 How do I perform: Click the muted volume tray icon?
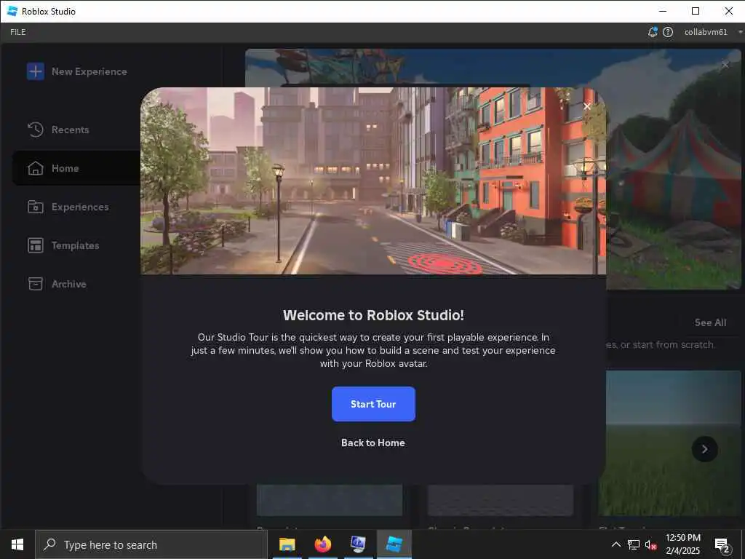click(651, 544)
